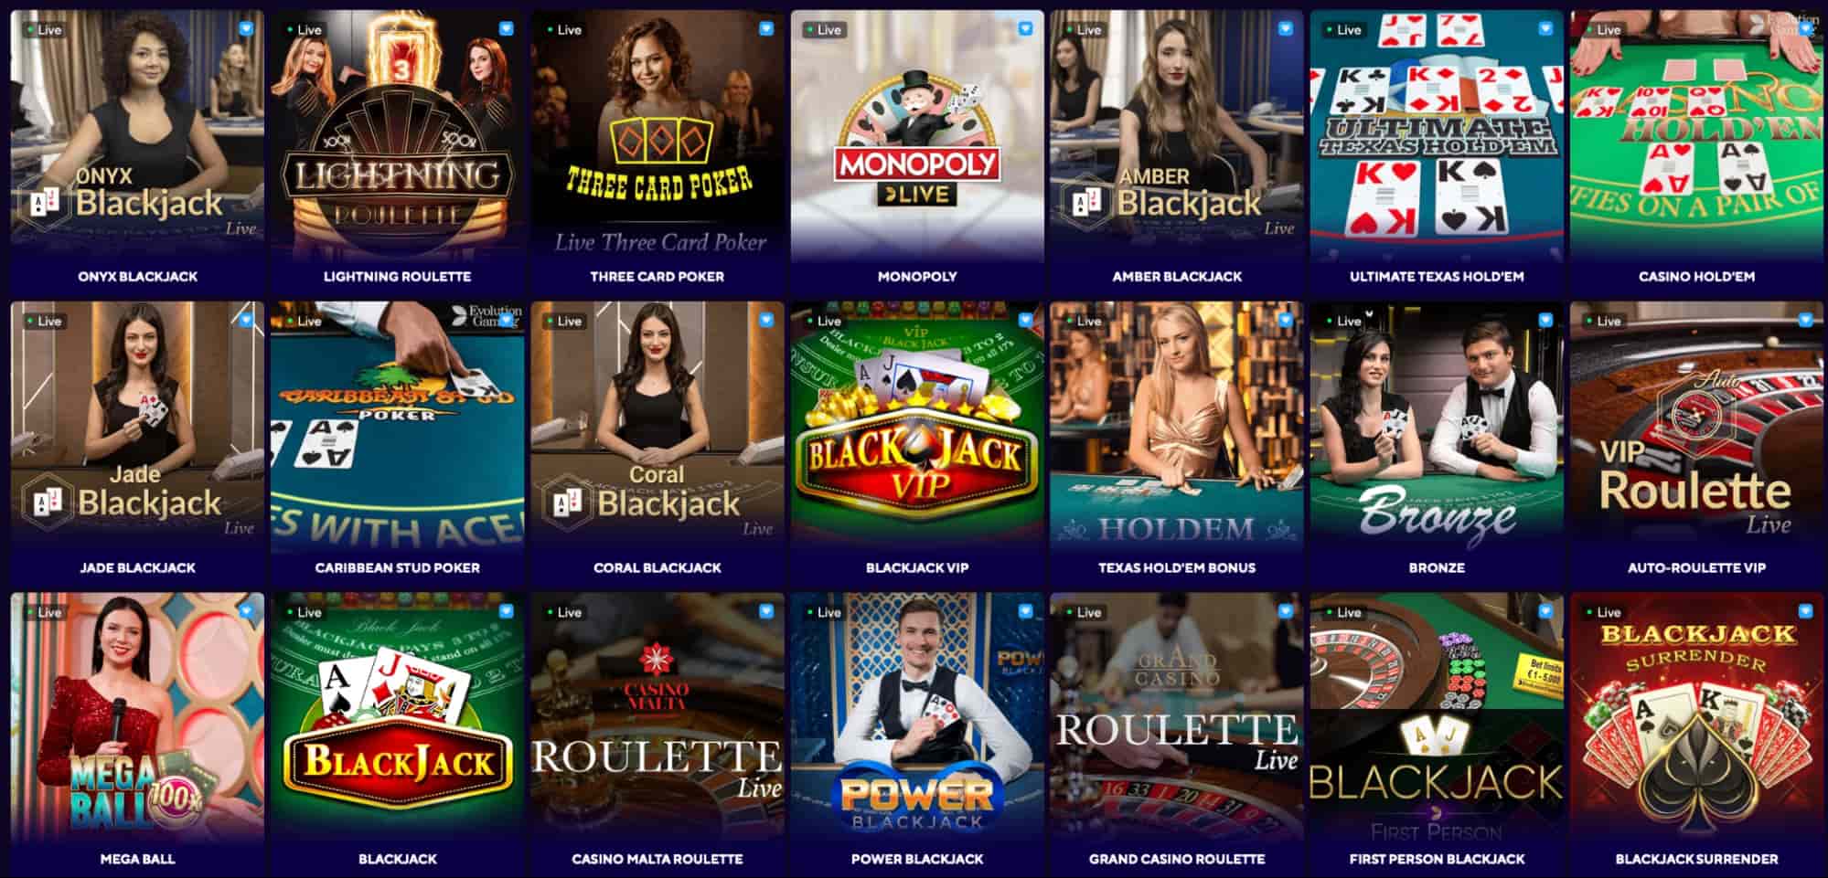1828x878 pixels.
Task: Click the blue heart icon on Monopoly tile
Action: pyautogui.click(x=1025, y=29)
